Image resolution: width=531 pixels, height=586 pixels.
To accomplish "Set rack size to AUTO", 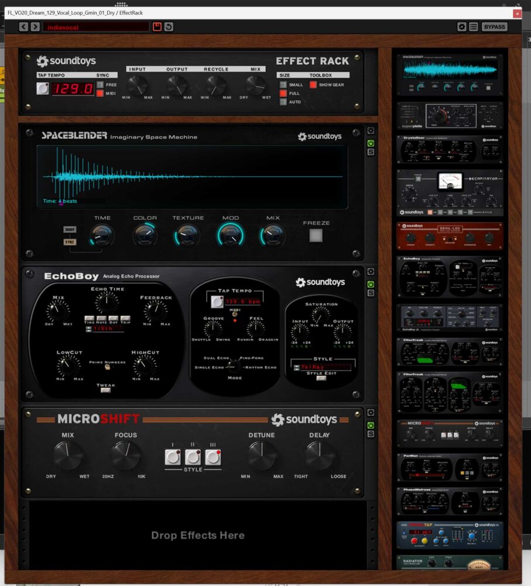I will (283, 102).
